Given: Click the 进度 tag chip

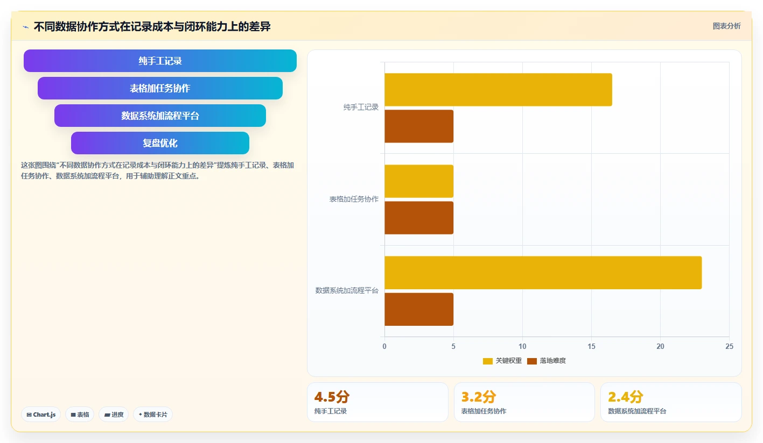Looking at the screenshot, I should pos(114,415).
